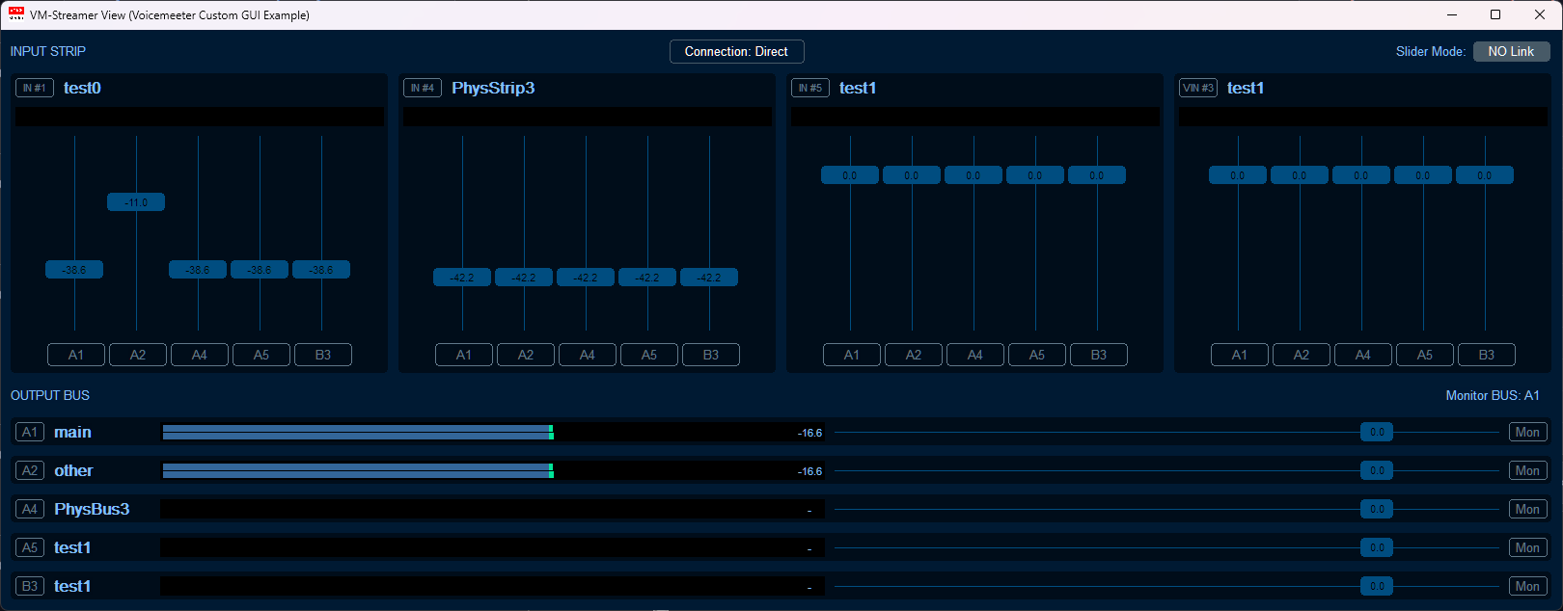Click the IN #4 badge beside PhysStrip3
The height and width of the screenshot is (611, 1563).
(x=423, y=88)
